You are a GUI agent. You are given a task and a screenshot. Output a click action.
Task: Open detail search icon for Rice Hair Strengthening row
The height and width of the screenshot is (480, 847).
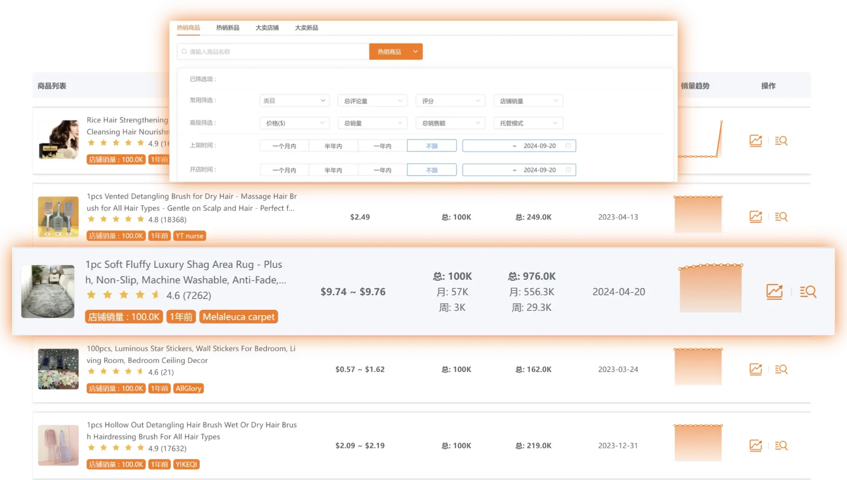point(781,141)
